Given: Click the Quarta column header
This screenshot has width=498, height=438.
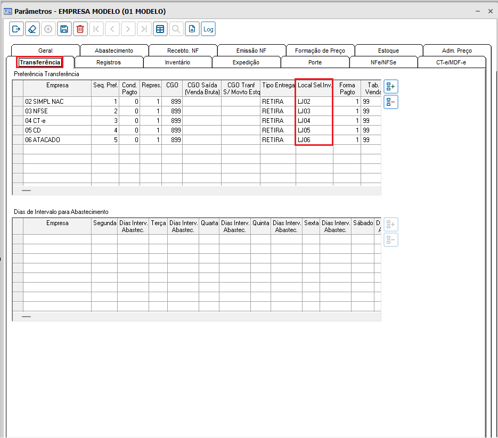Looking at the screenshot, I should (x=209, y=226).
